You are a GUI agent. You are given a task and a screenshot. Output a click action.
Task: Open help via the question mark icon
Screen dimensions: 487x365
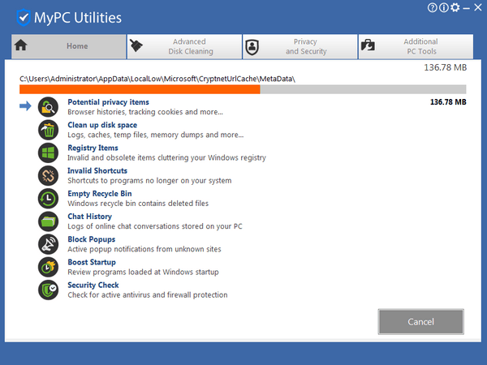[x=431, y=7]
